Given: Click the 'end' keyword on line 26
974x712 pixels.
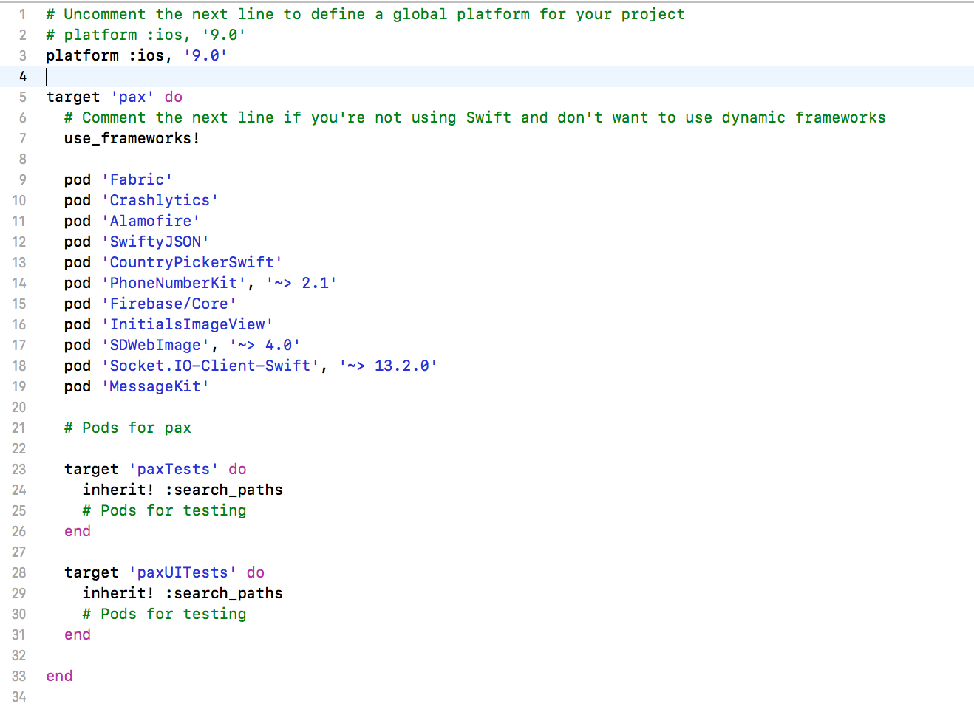Looking at the screenshot, I should pos(78,531).
